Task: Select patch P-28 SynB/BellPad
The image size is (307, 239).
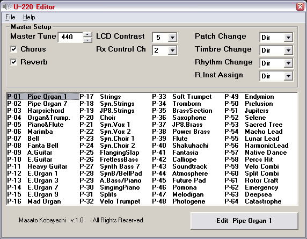Action: [x=115, y=173]
